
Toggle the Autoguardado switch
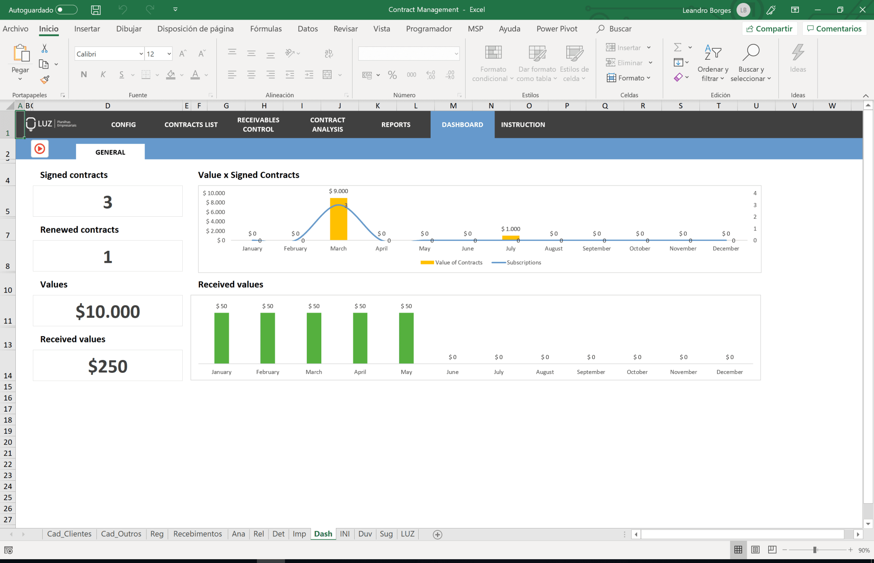coord(67,10)
